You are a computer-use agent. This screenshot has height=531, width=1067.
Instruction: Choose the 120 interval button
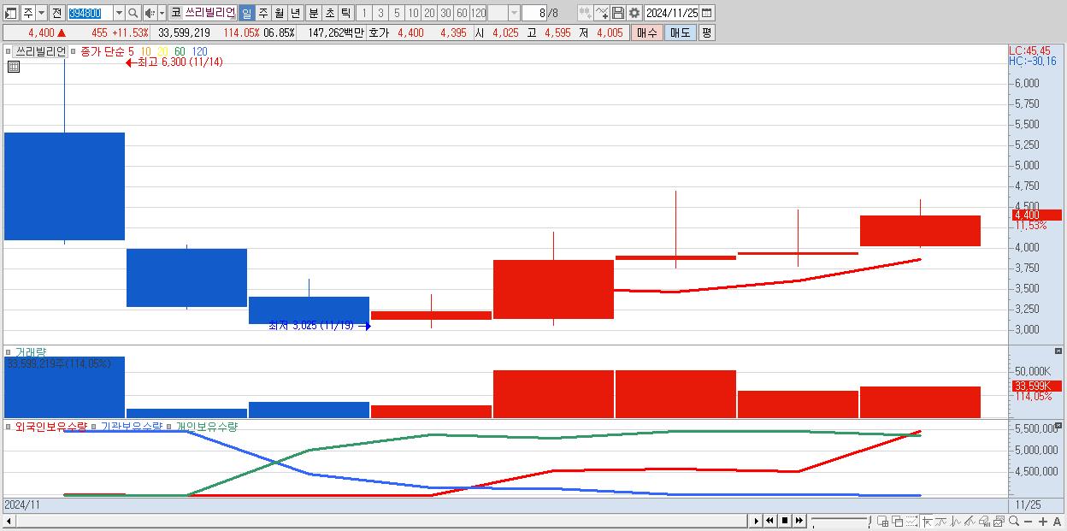478,13
